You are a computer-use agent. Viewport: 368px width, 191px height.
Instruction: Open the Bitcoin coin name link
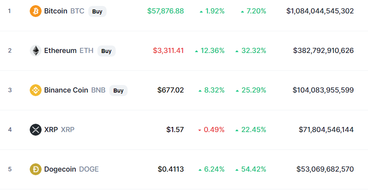[55, 11]
